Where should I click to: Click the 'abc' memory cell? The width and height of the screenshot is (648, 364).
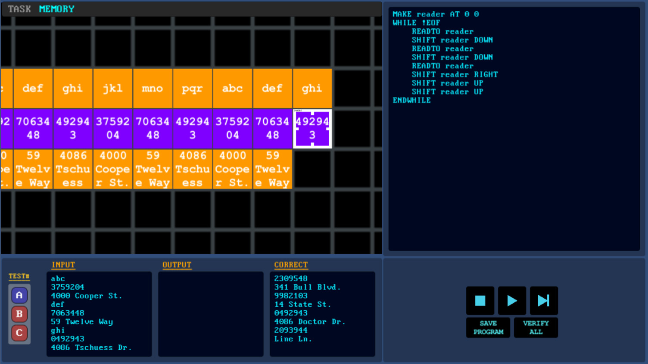(233, 88)
